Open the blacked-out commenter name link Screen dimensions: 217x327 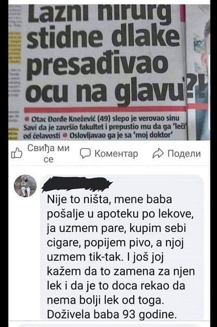click(x=77, y=184)
